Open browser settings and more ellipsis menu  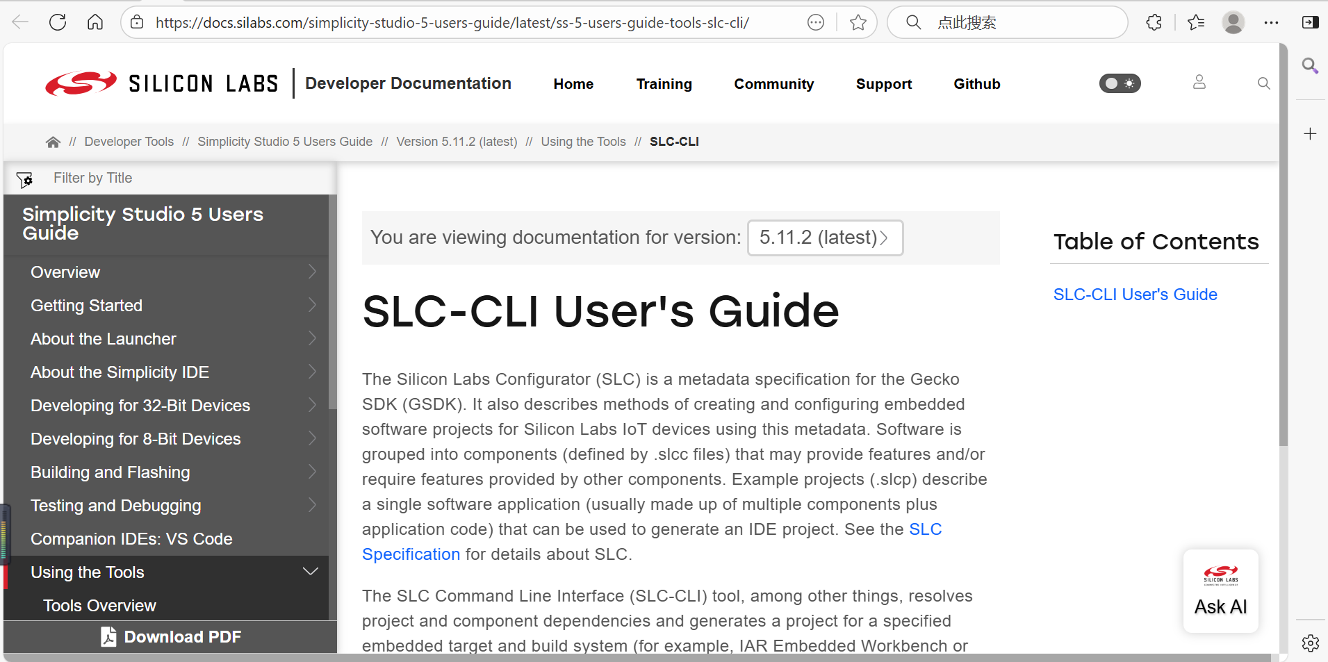click(x=1272, y=22)
